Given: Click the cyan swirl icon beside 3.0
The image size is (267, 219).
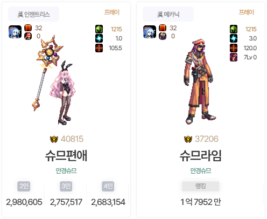Looking at the screenshot, I should pos(234,38).
